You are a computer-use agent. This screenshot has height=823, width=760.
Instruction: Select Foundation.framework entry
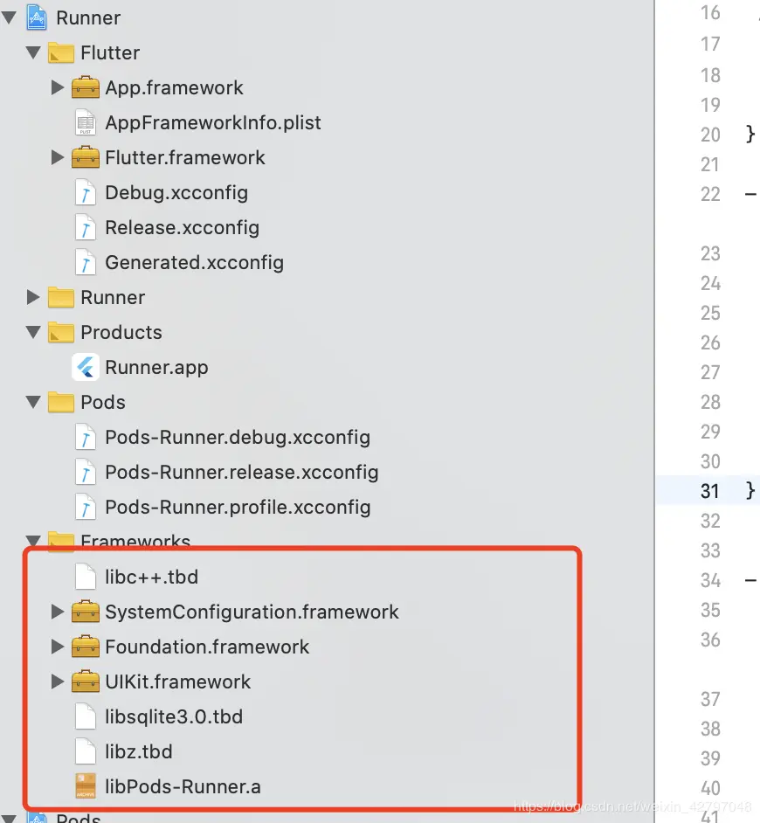click(207, 647)
